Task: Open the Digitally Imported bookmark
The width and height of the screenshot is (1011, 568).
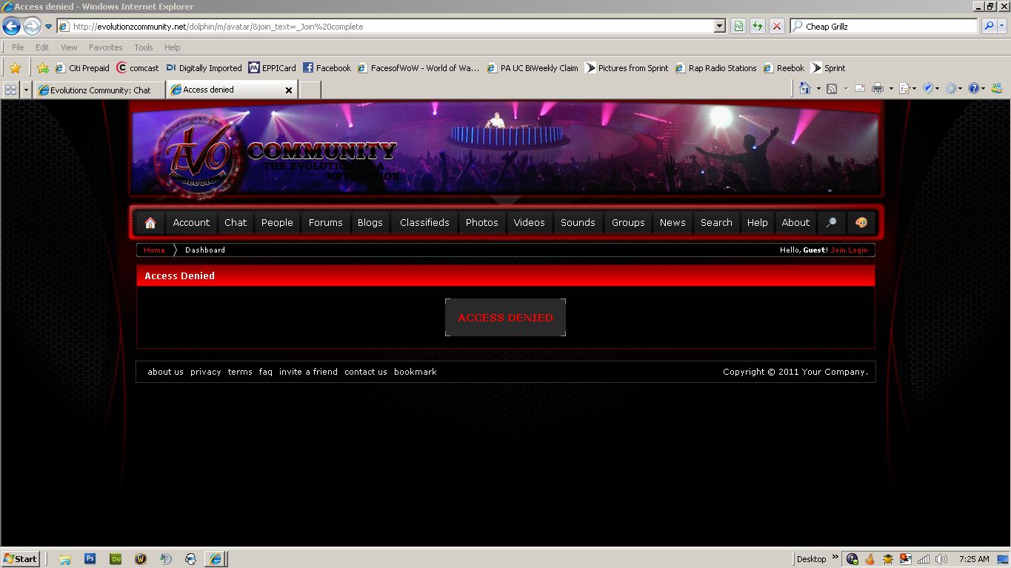Action: point(204,68)
